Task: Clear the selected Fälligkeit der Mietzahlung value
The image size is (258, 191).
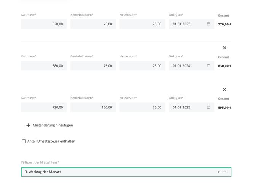Action: click(219, 172)
